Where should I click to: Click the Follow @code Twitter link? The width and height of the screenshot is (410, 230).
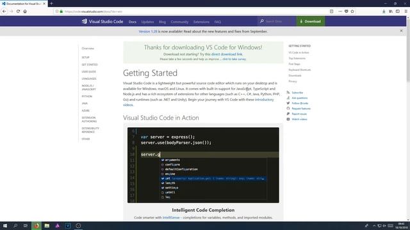tap(300, 103)
